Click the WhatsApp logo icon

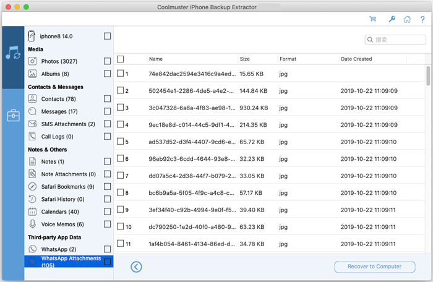click(32, 249)
